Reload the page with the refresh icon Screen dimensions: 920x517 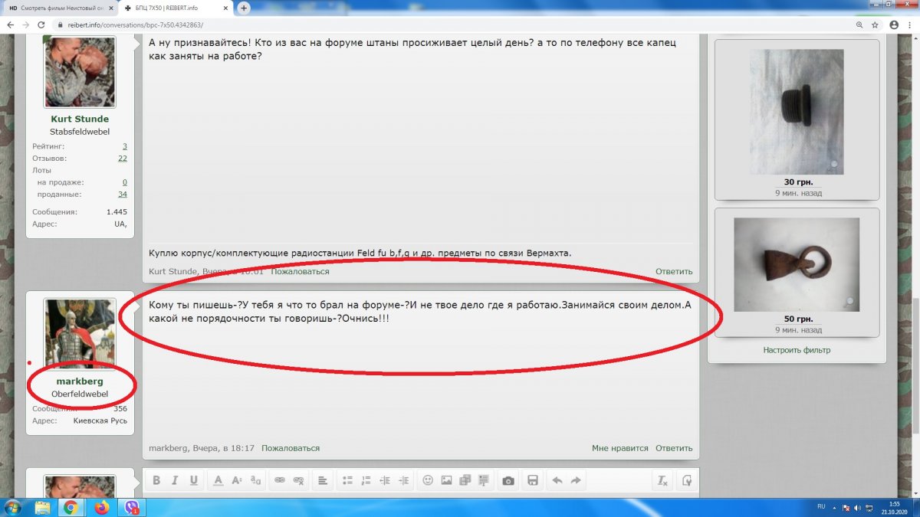pyautogui.click(x=41, y=25)
